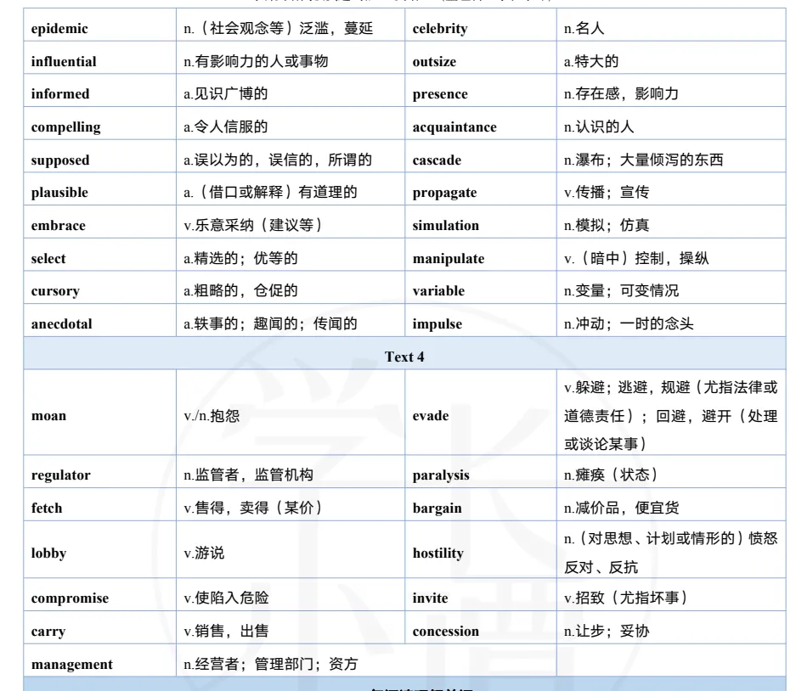Click the word 'paralysis'
This screenshot has height=691, width=796.
(x=441, y=475)
